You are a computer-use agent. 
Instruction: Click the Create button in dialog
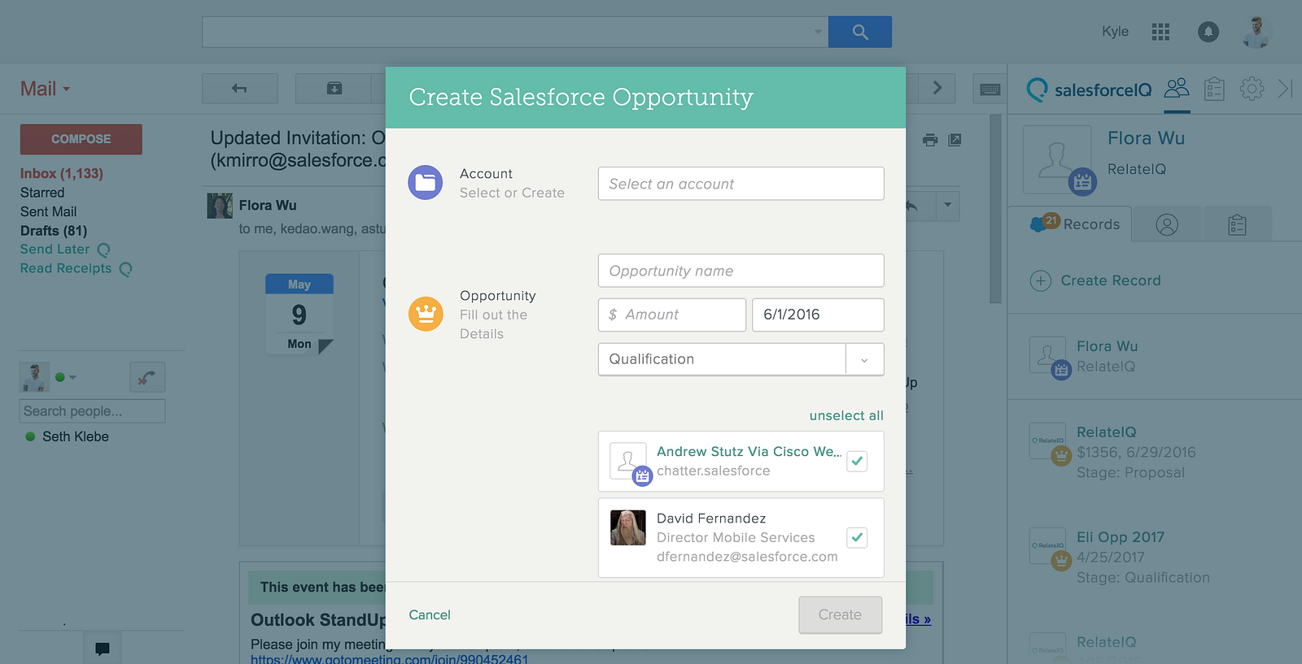tap(840, 615)
